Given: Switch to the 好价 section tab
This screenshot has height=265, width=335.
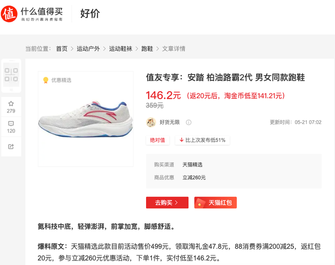Looking at the screenshot, I should pos(90,14).
